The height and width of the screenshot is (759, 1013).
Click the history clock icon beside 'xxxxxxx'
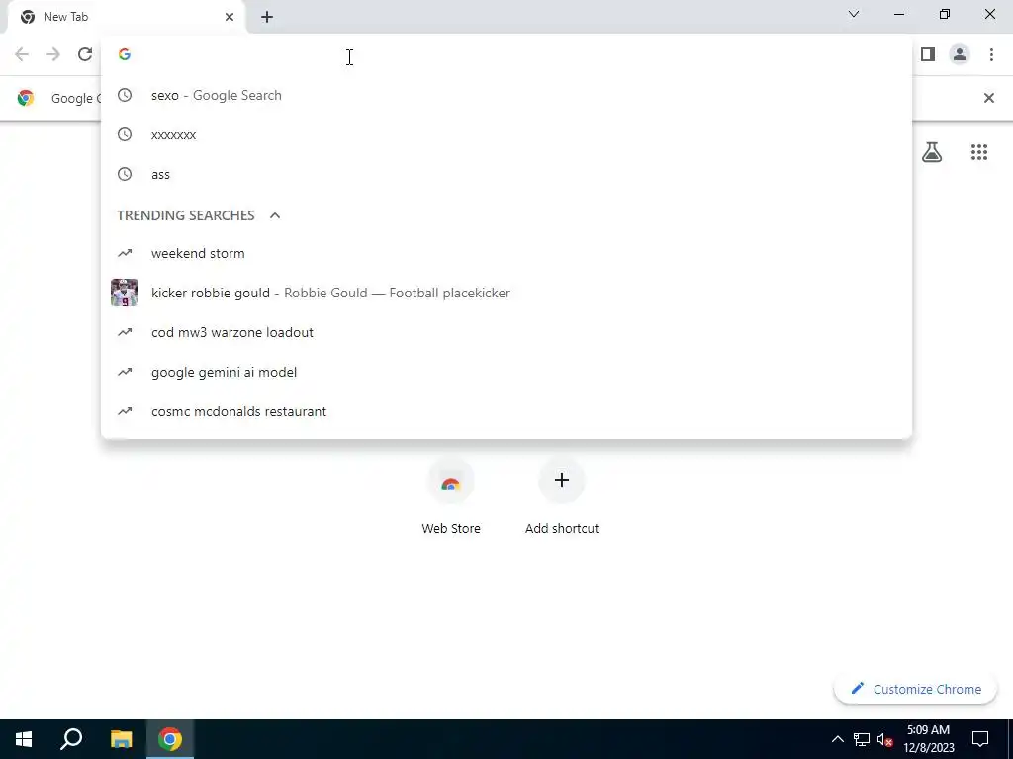[125, 134]
